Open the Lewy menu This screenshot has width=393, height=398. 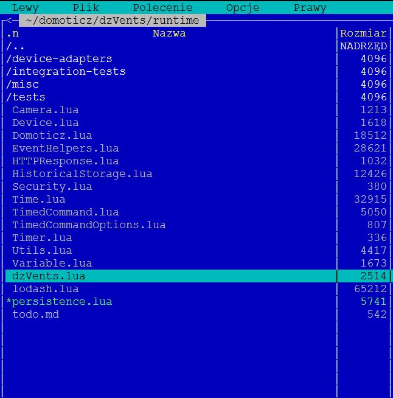(26, 8)
